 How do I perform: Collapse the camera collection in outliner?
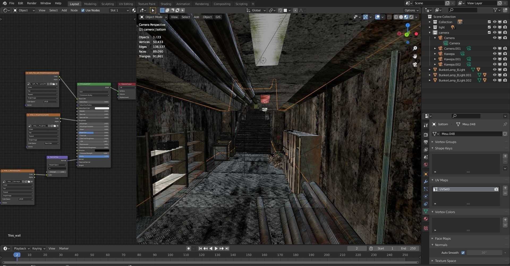point(430,33)
